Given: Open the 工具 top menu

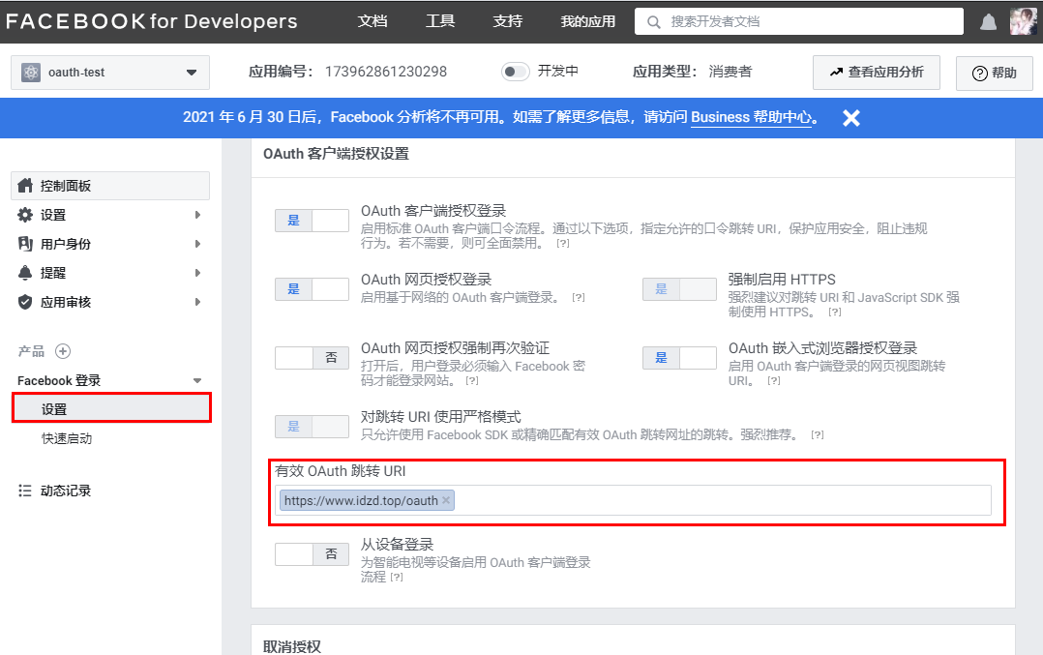Looking at the screenshot, I should tap(440, 21).
